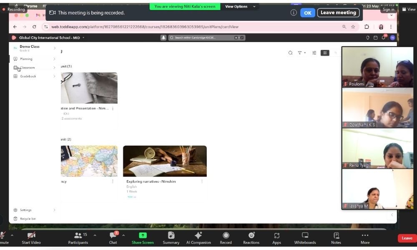This screenshot has height=250, width=417.
Task: Bookmark the page with star icon
Action: click(x=353, y=27)
